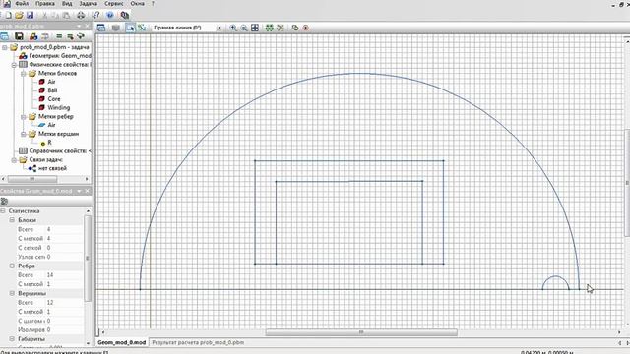Open the 'Файл' menu
The image size is (630, 354).
22,3
